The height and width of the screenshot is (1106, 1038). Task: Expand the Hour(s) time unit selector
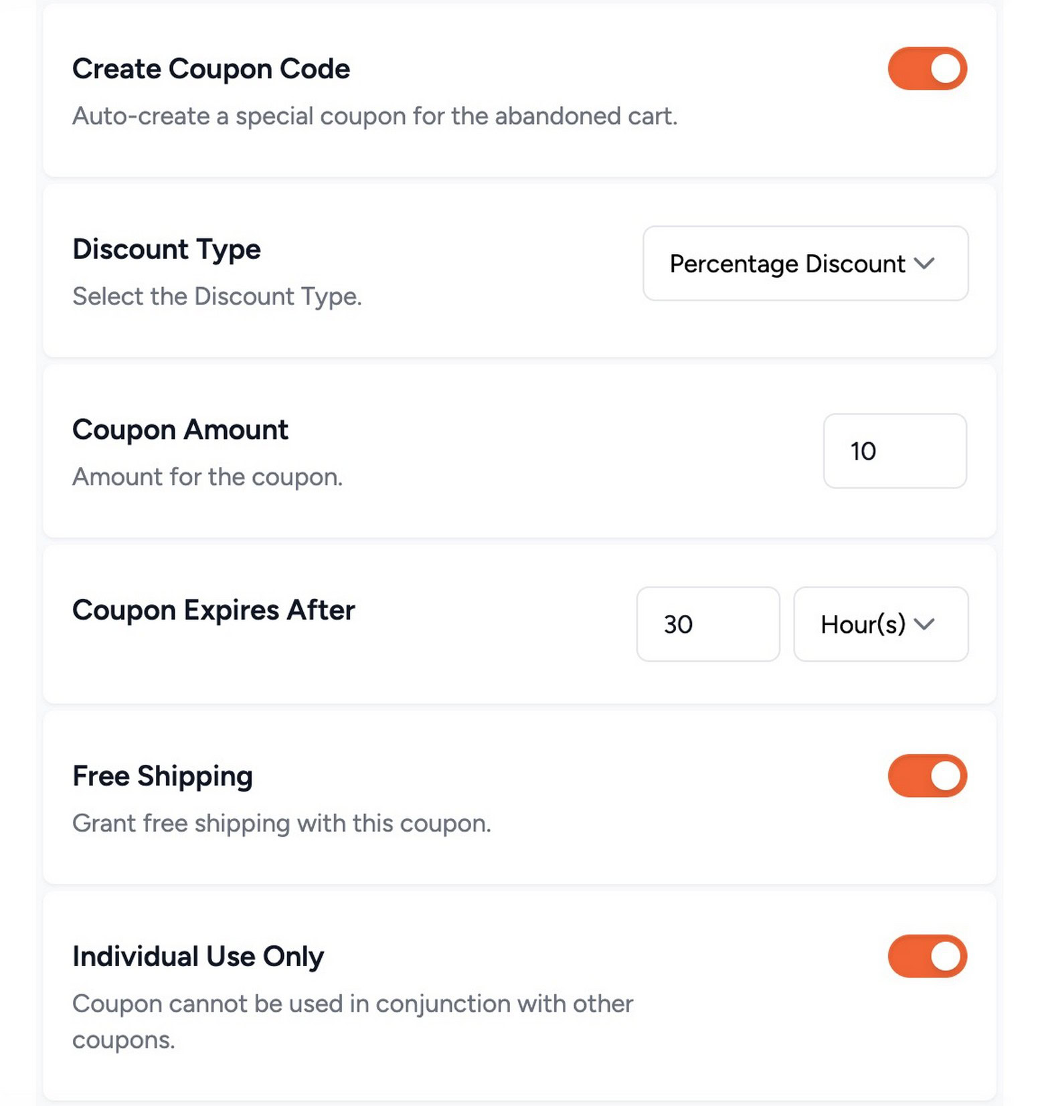880,624
